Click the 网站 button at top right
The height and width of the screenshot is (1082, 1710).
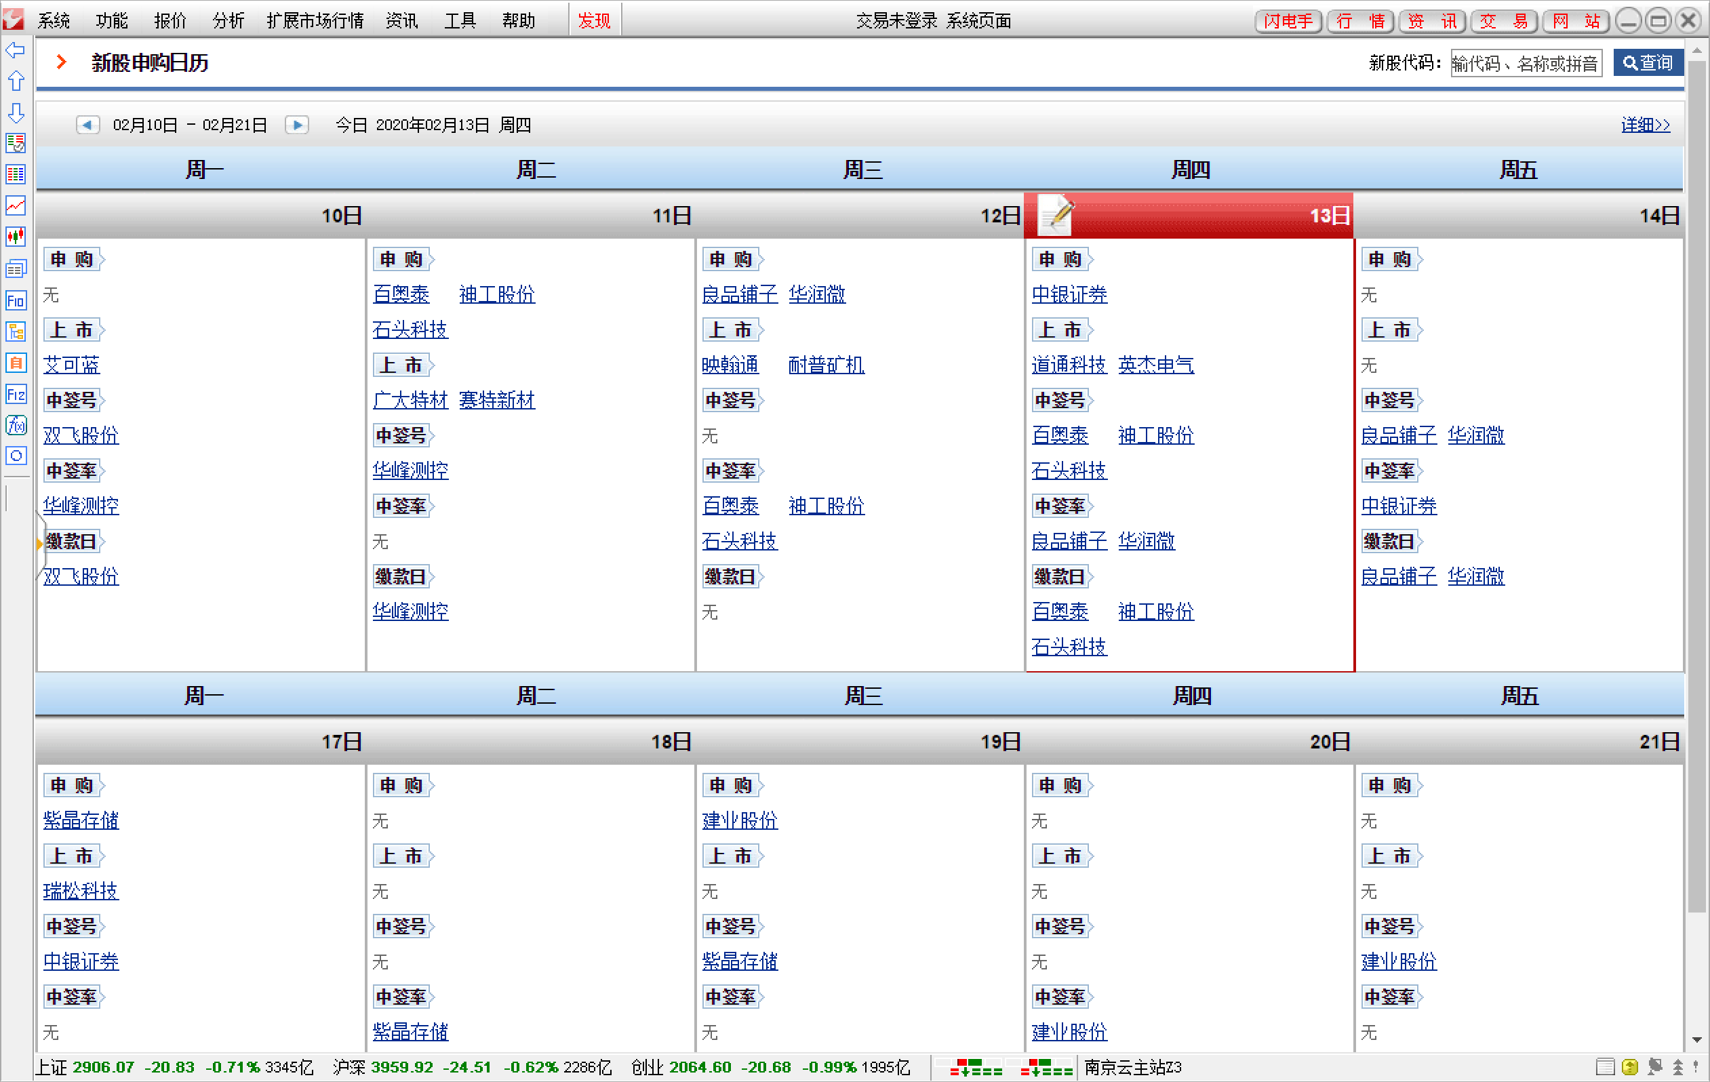[x=1576, y=20]
